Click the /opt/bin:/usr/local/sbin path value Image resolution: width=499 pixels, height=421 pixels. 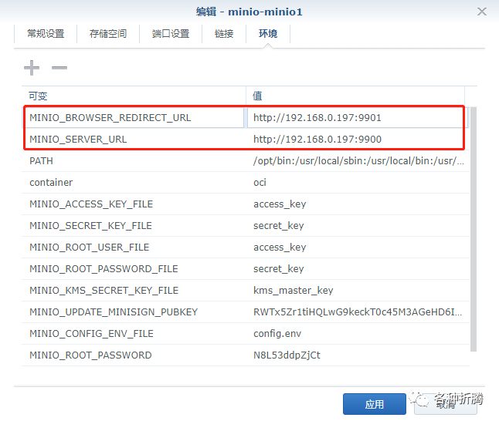coord(358,161)
